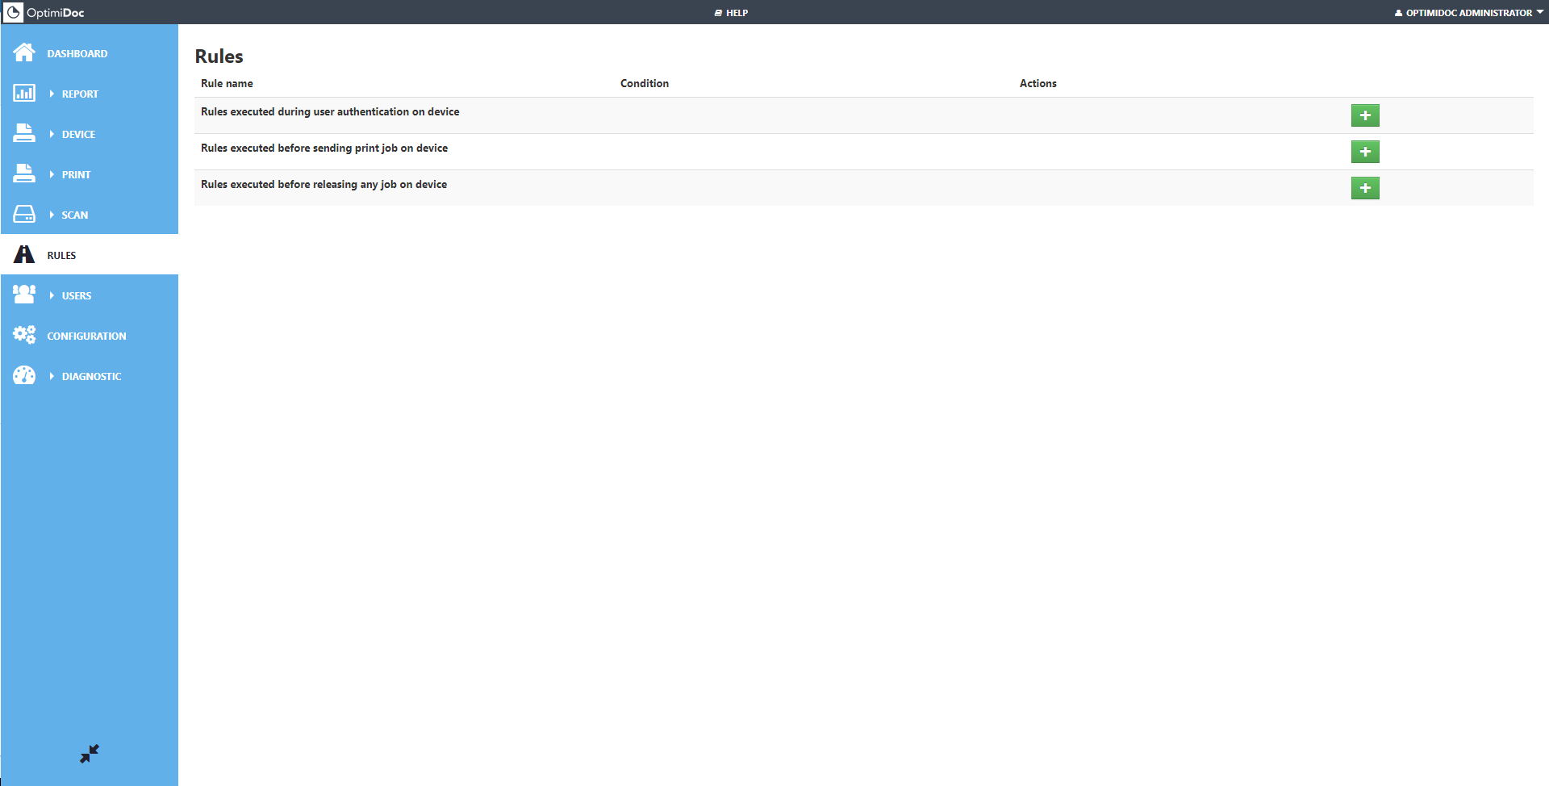The image size is (1549, 786).
Task: Click the Rules road icon
Action: pyautogui.click(x=24, y=255)
